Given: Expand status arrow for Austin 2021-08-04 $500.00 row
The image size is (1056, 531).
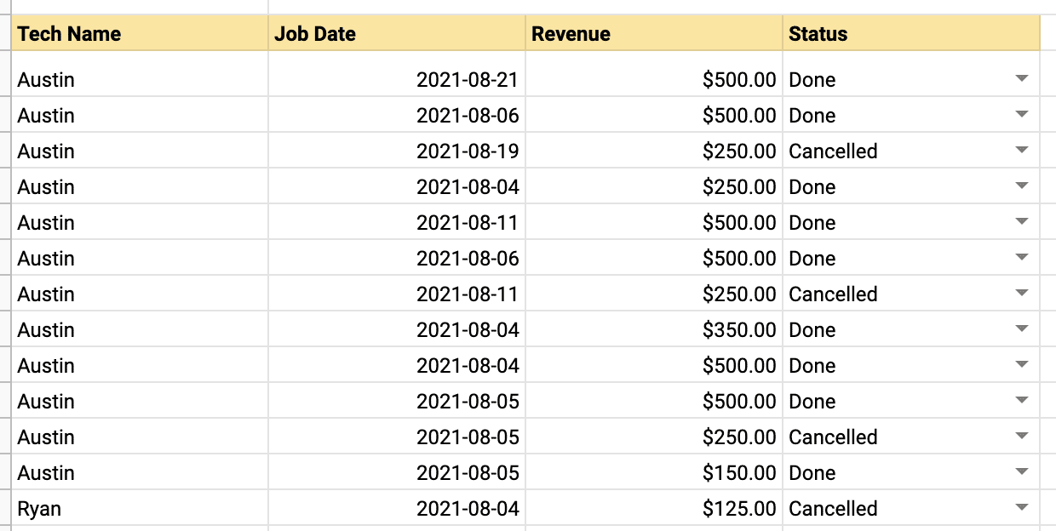Looking at the screenshot, I should pyautogui.click(x=1022, y=365).
